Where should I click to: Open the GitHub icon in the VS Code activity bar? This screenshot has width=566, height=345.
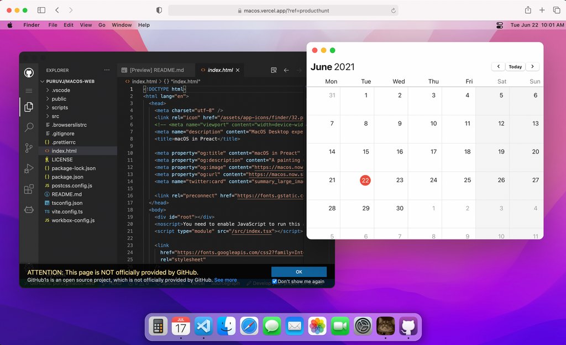(x=29, y=72)
